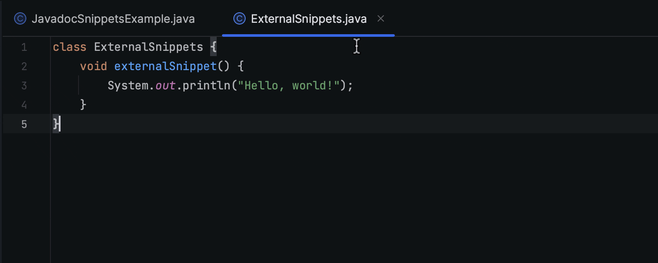The width and height of the screenshot is (658, 263).
Task: Select the externalSnippet method name
Action: 166,66
